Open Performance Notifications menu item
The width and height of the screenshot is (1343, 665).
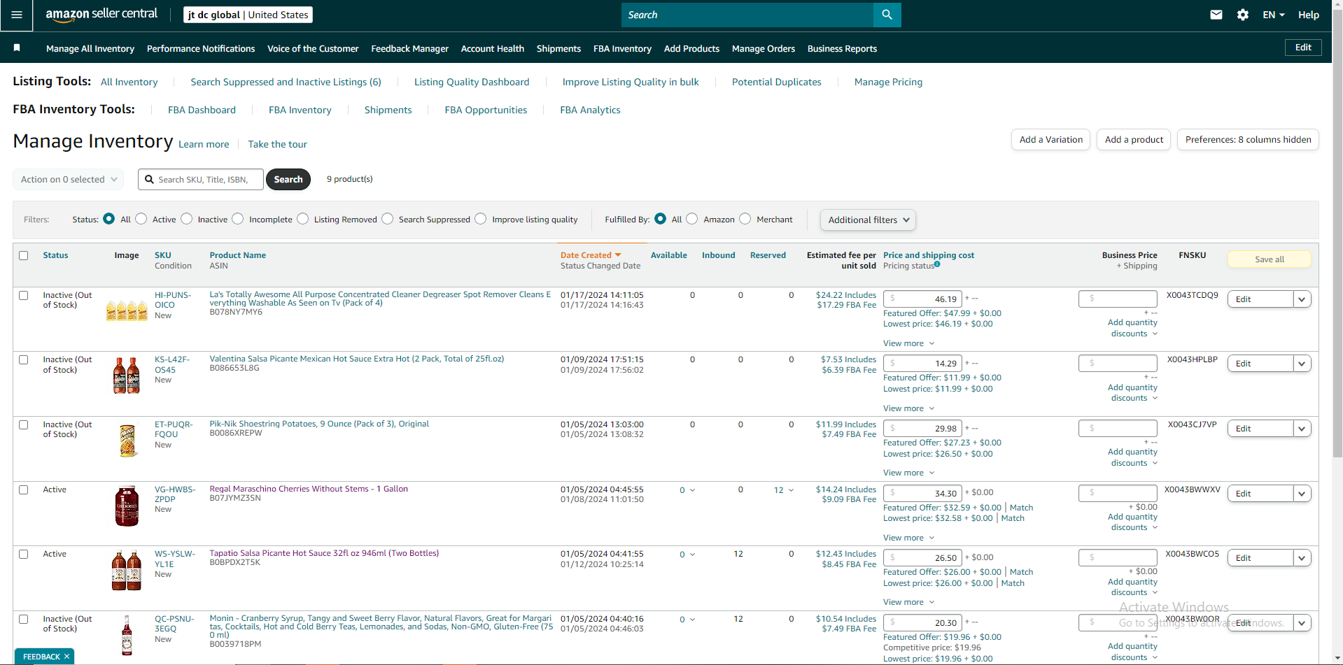pyautogui.click(x=201, y=48)
